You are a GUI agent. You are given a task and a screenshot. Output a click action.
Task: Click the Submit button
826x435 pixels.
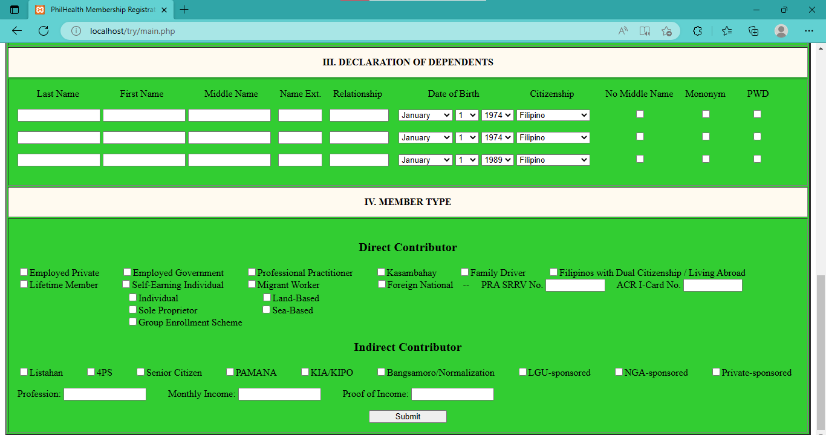coord(407,416)
